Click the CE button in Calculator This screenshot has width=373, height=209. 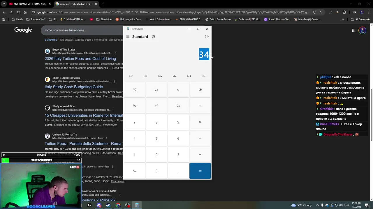(156, 90)
